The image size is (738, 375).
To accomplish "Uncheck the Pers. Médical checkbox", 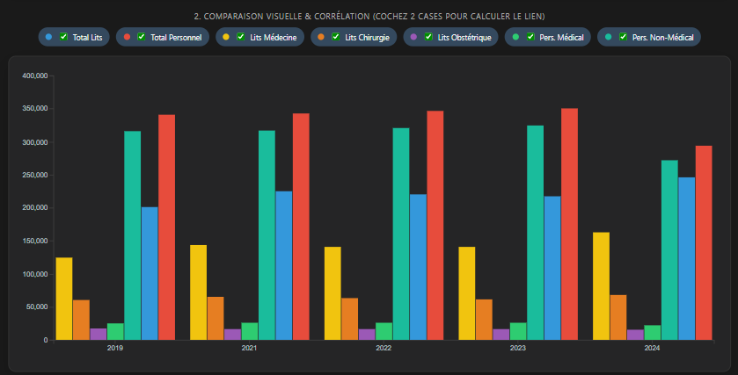I will tap(530, 37).
